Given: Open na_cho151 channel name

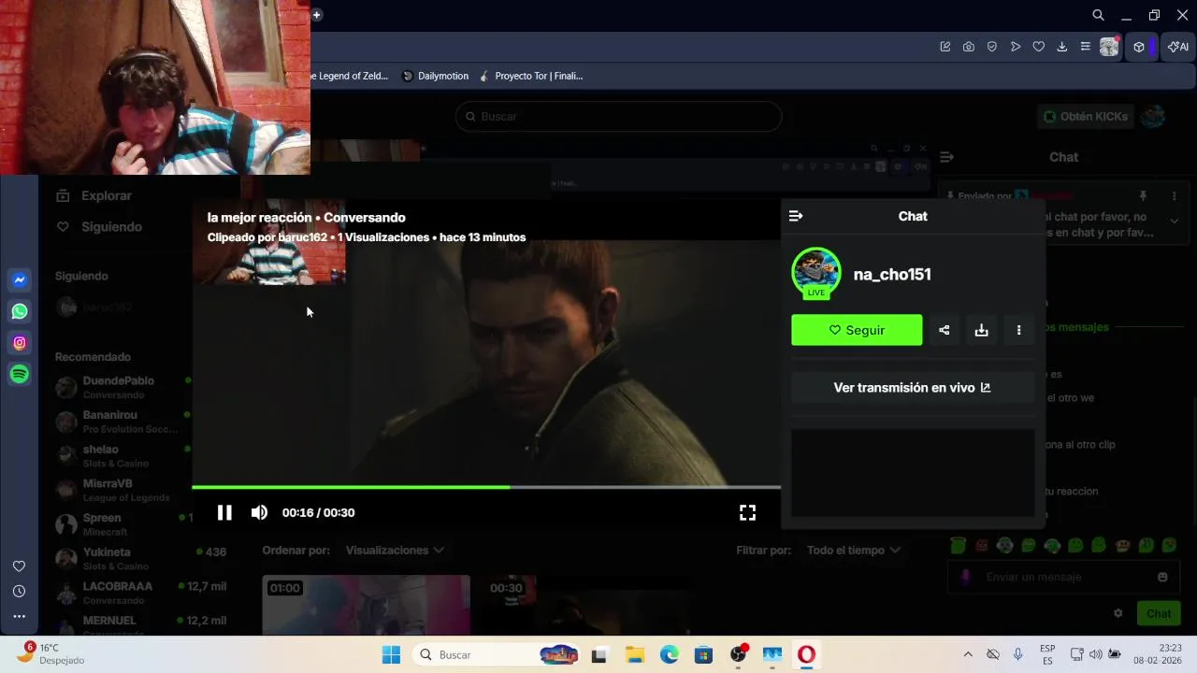Looking at the screenshot, I should 892,274.
